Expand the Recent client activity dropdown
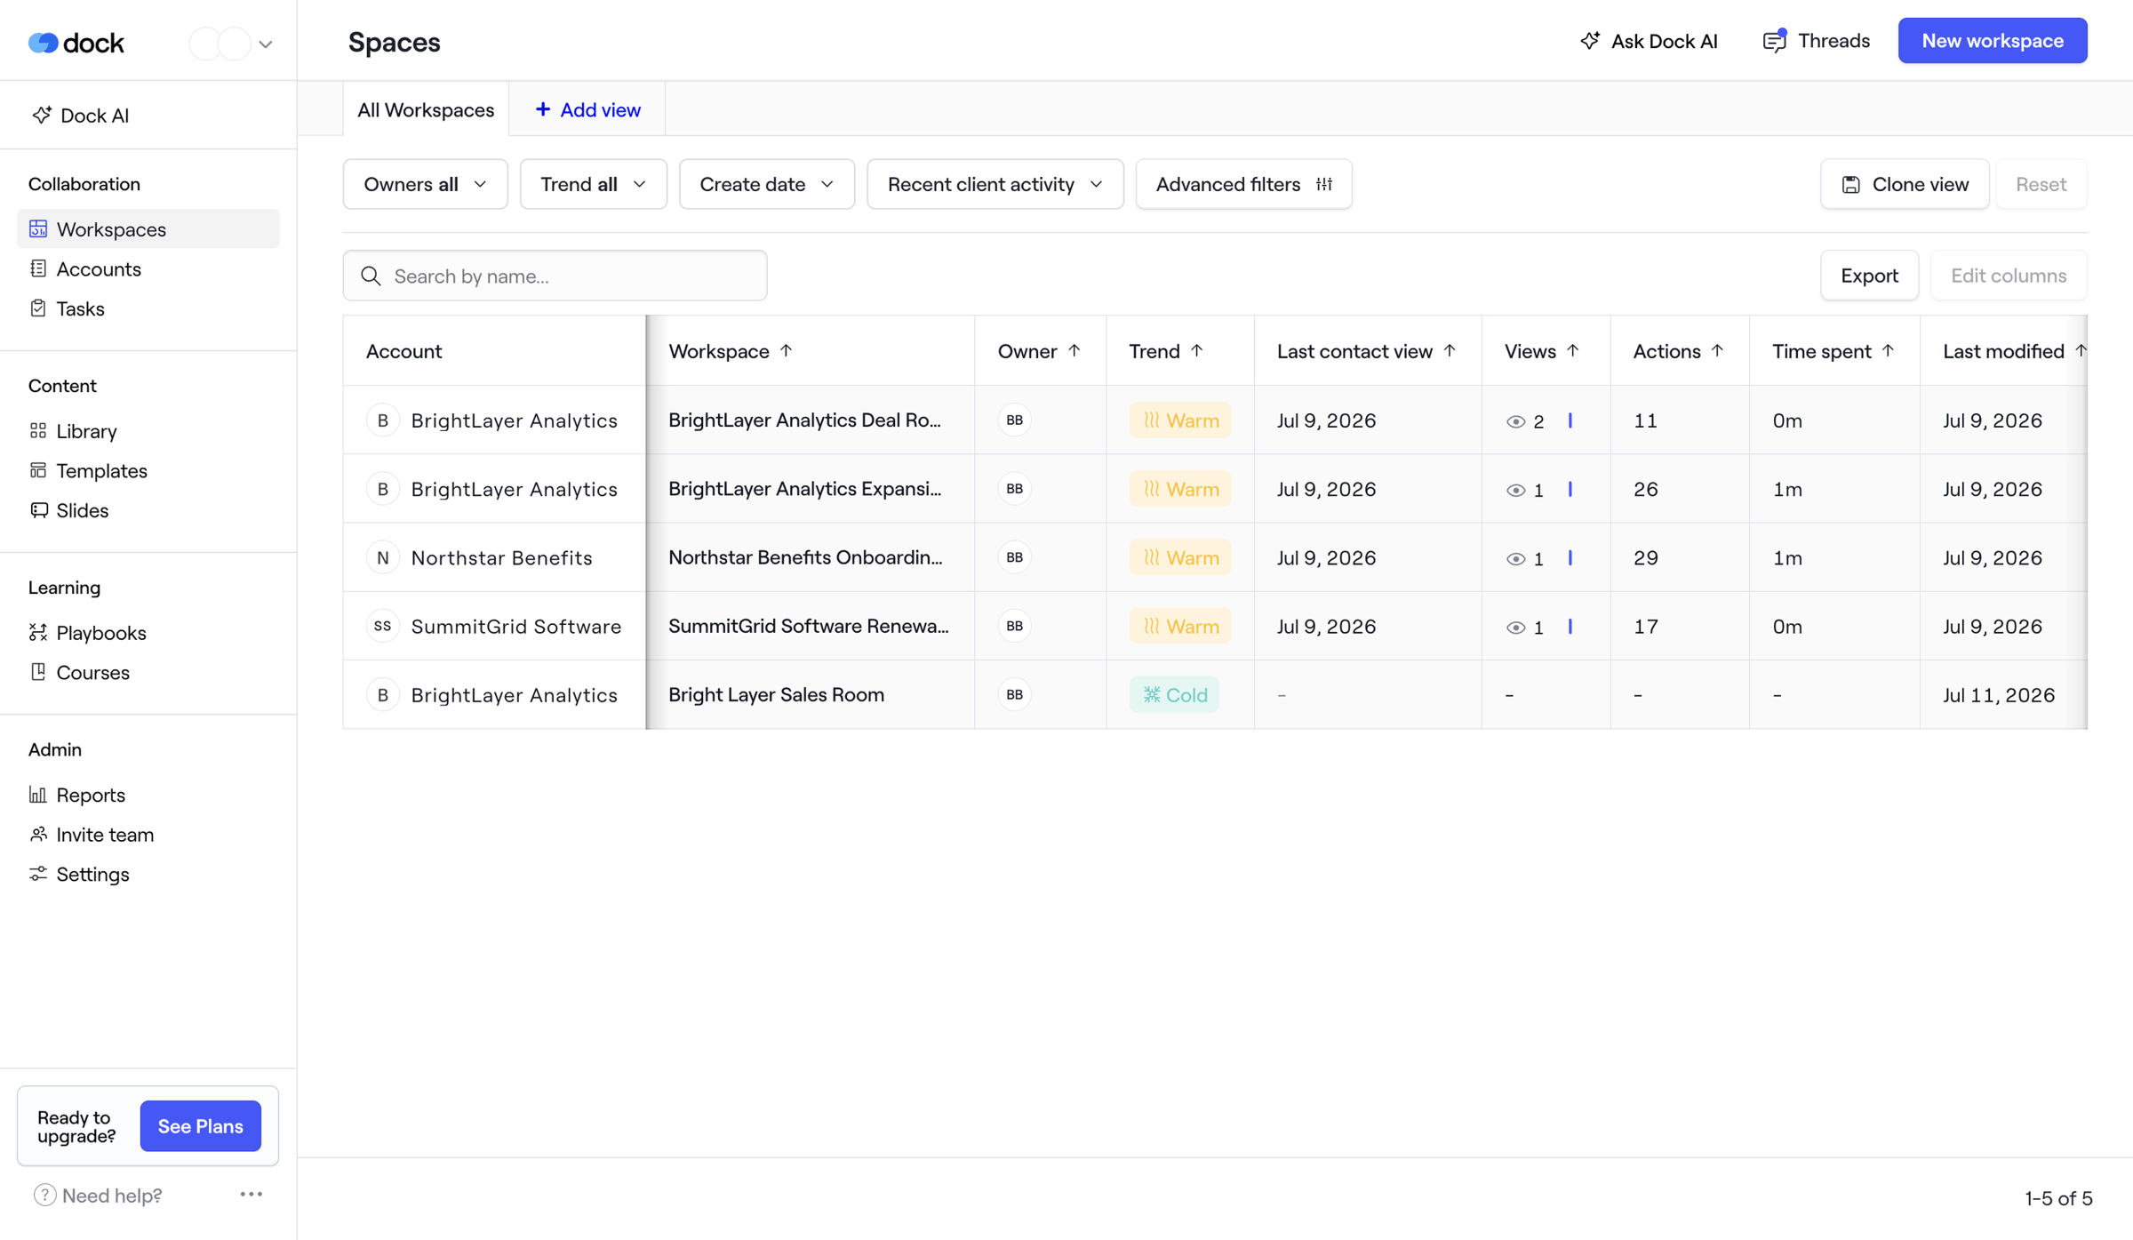The height and width of the screenshot is (1240, 2133). [995, 184]
